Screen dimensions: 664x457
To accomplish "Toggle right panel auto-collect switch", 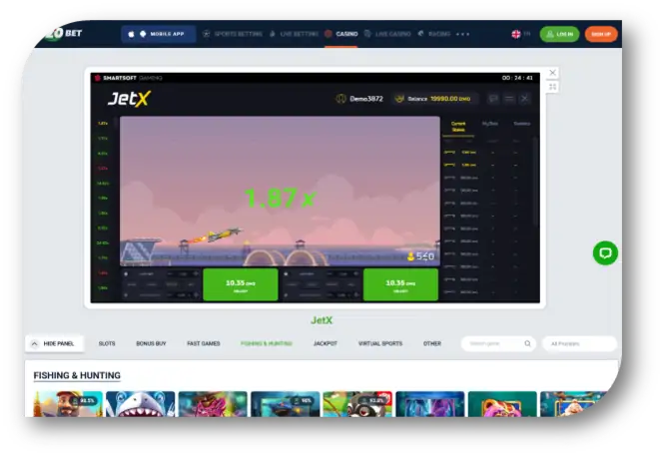I will click(286, 295).
